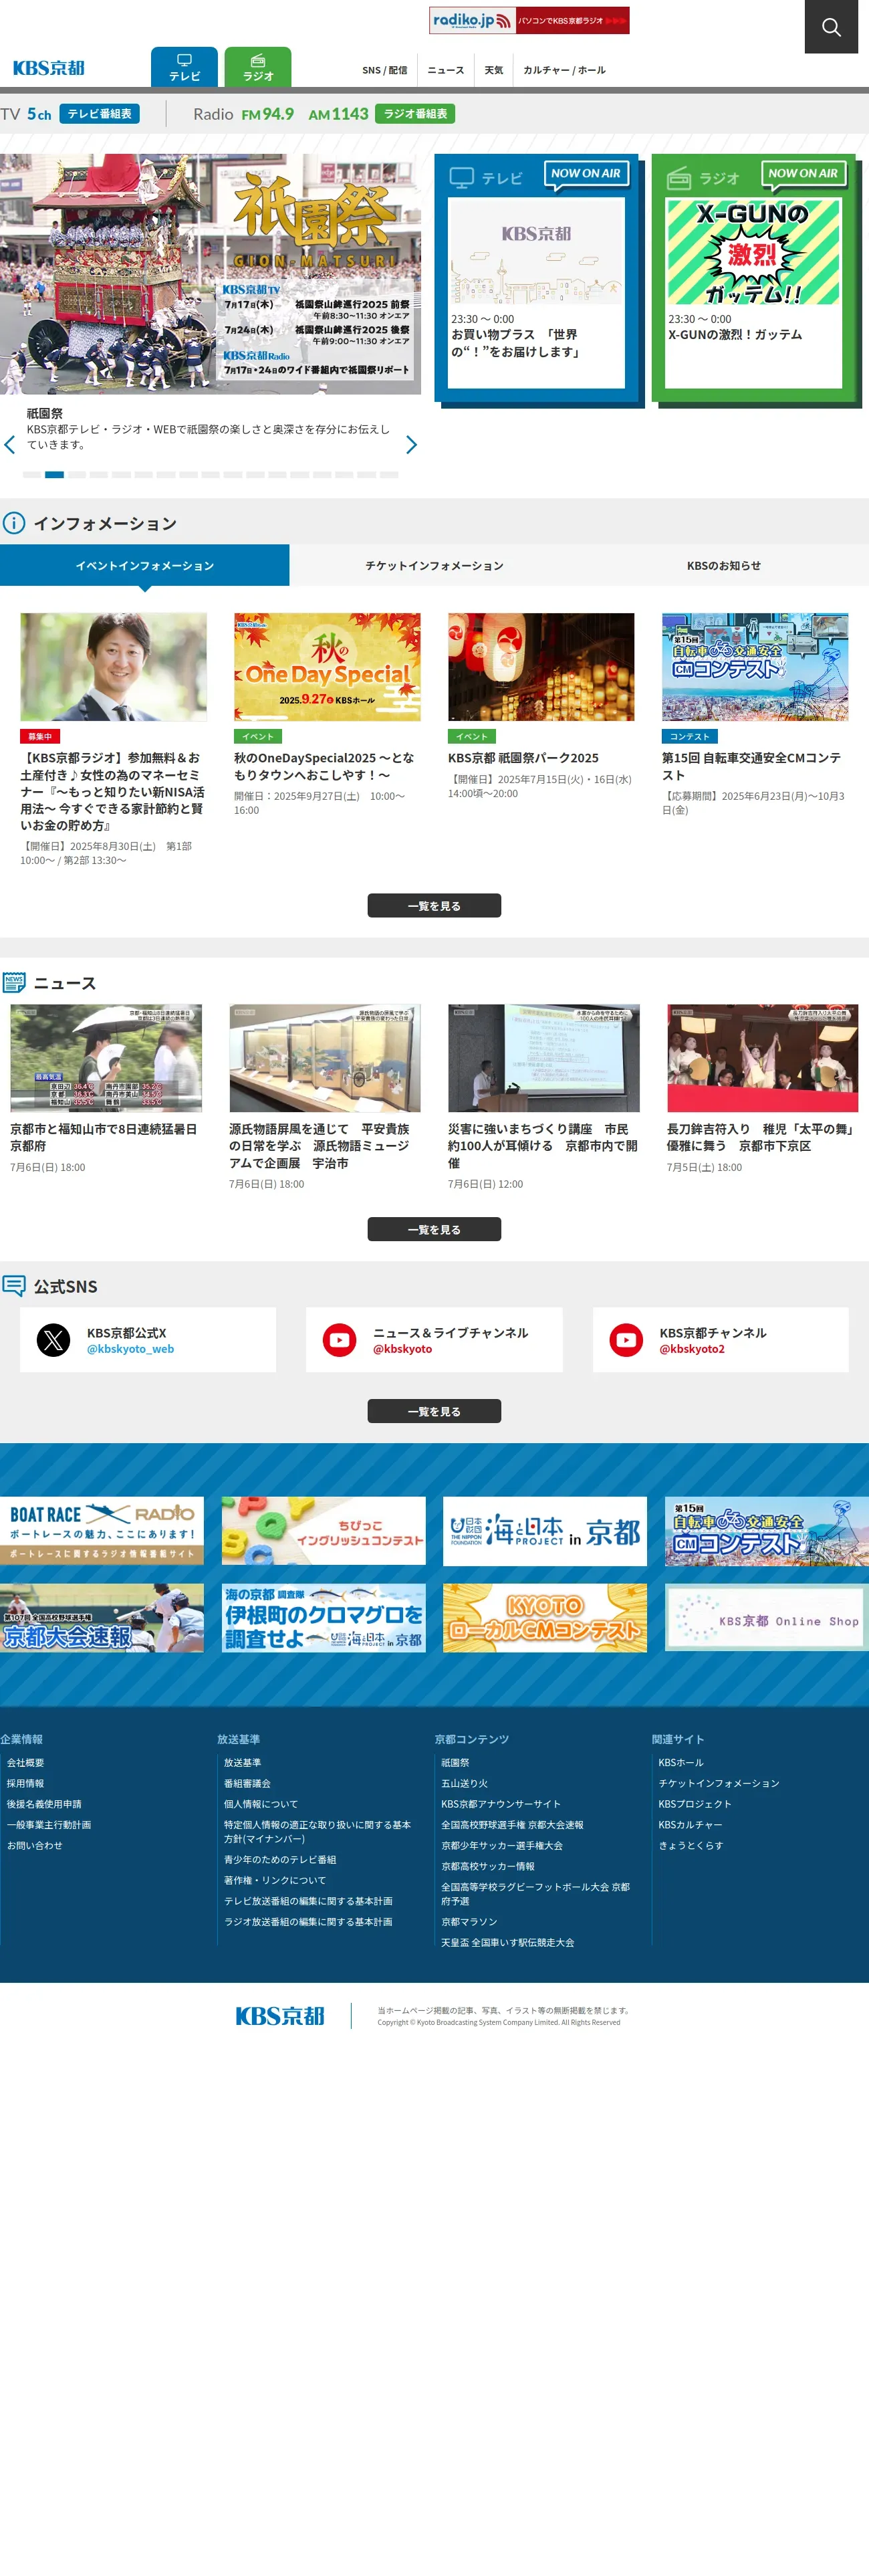Open the SNS / 配信 menu
This screenshot has height=2576, width=869.
click(x=385, y=70)
